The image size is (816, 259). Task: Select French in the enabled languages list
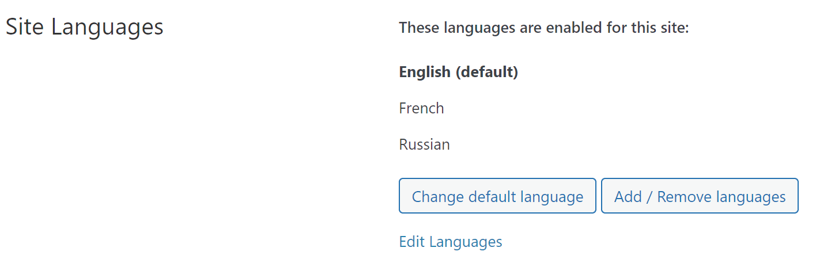pyautogui.click(x=421, y=108)
